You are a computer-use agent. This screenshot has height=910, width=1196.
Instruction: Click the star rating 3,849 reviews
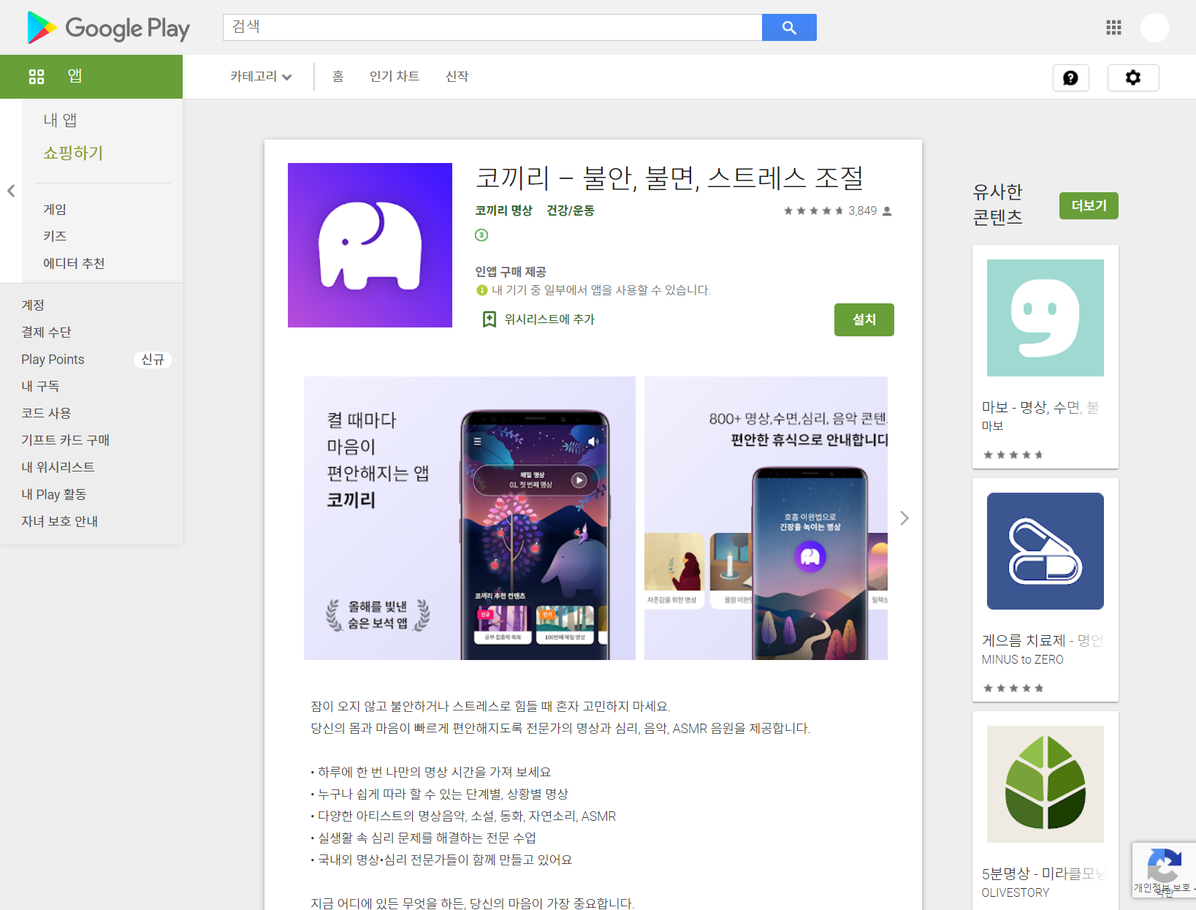pyautogui.click(x=838, y=211)
